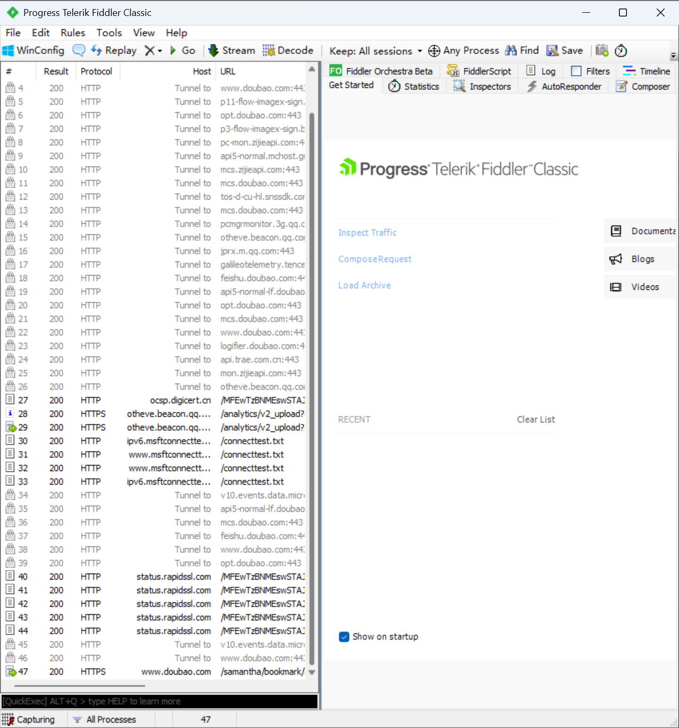Viewport: 679px width, 728px height.
Task: Click the Go resume button
Action: point(182,51)
